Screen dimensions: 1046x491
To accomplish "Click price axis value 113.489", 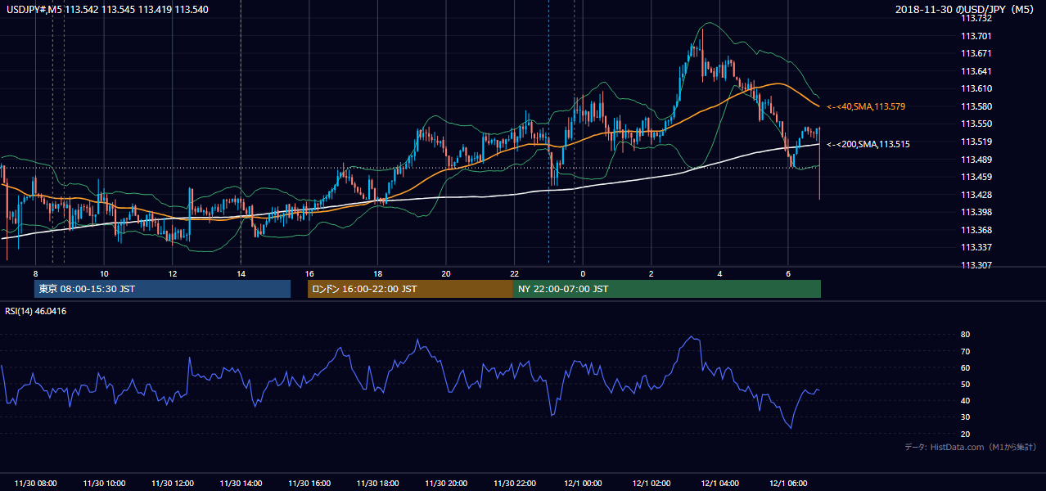I will click(976, 160).
